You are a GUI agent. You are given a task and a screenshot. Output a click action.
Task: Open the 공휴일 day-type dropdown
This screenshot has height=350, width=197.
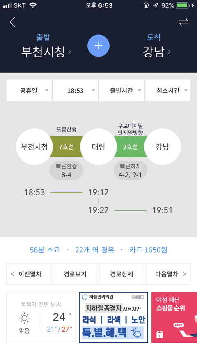coord(29,91)
